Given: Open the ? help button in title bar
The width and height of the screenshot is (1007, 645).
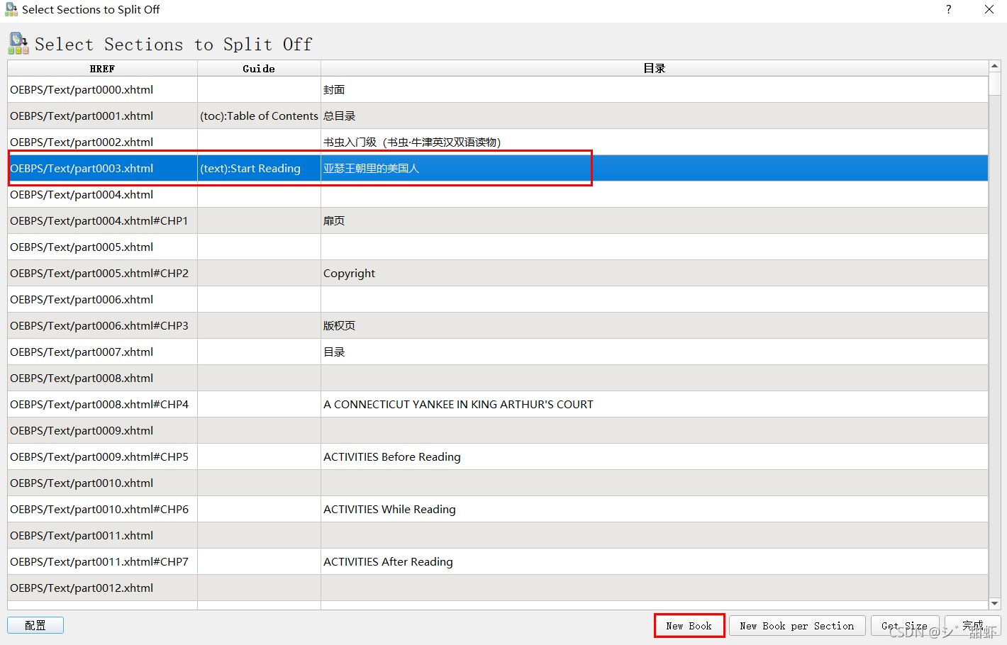Looking at the screenshot, I should [948, 9].
